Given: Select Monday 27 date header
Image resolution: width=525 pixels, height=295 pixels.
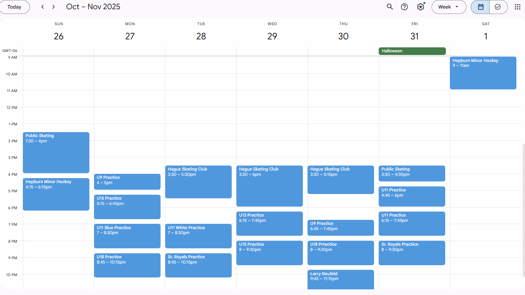Looking at the screenshot, I should click(x=130, y=36).
